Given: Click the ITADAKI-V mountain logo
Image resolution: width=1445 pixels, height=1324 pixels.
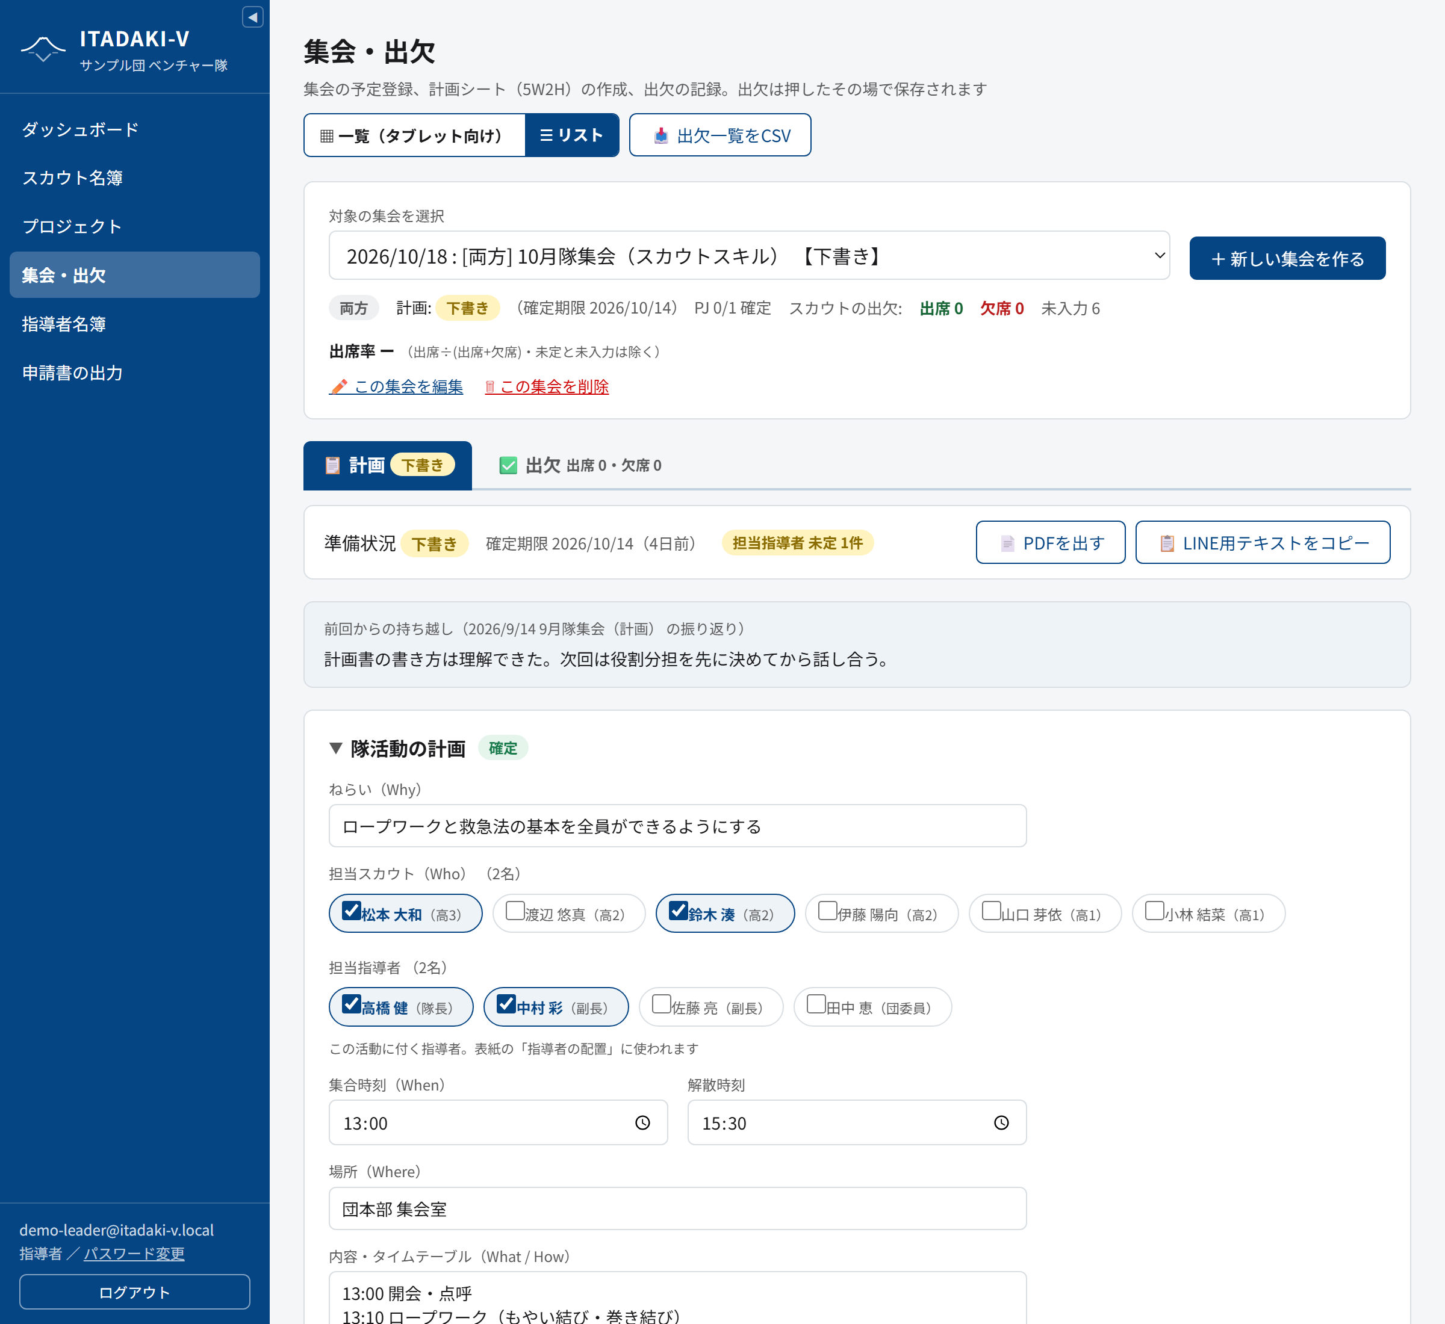Looking at the screenshot, I should (43, 49).
